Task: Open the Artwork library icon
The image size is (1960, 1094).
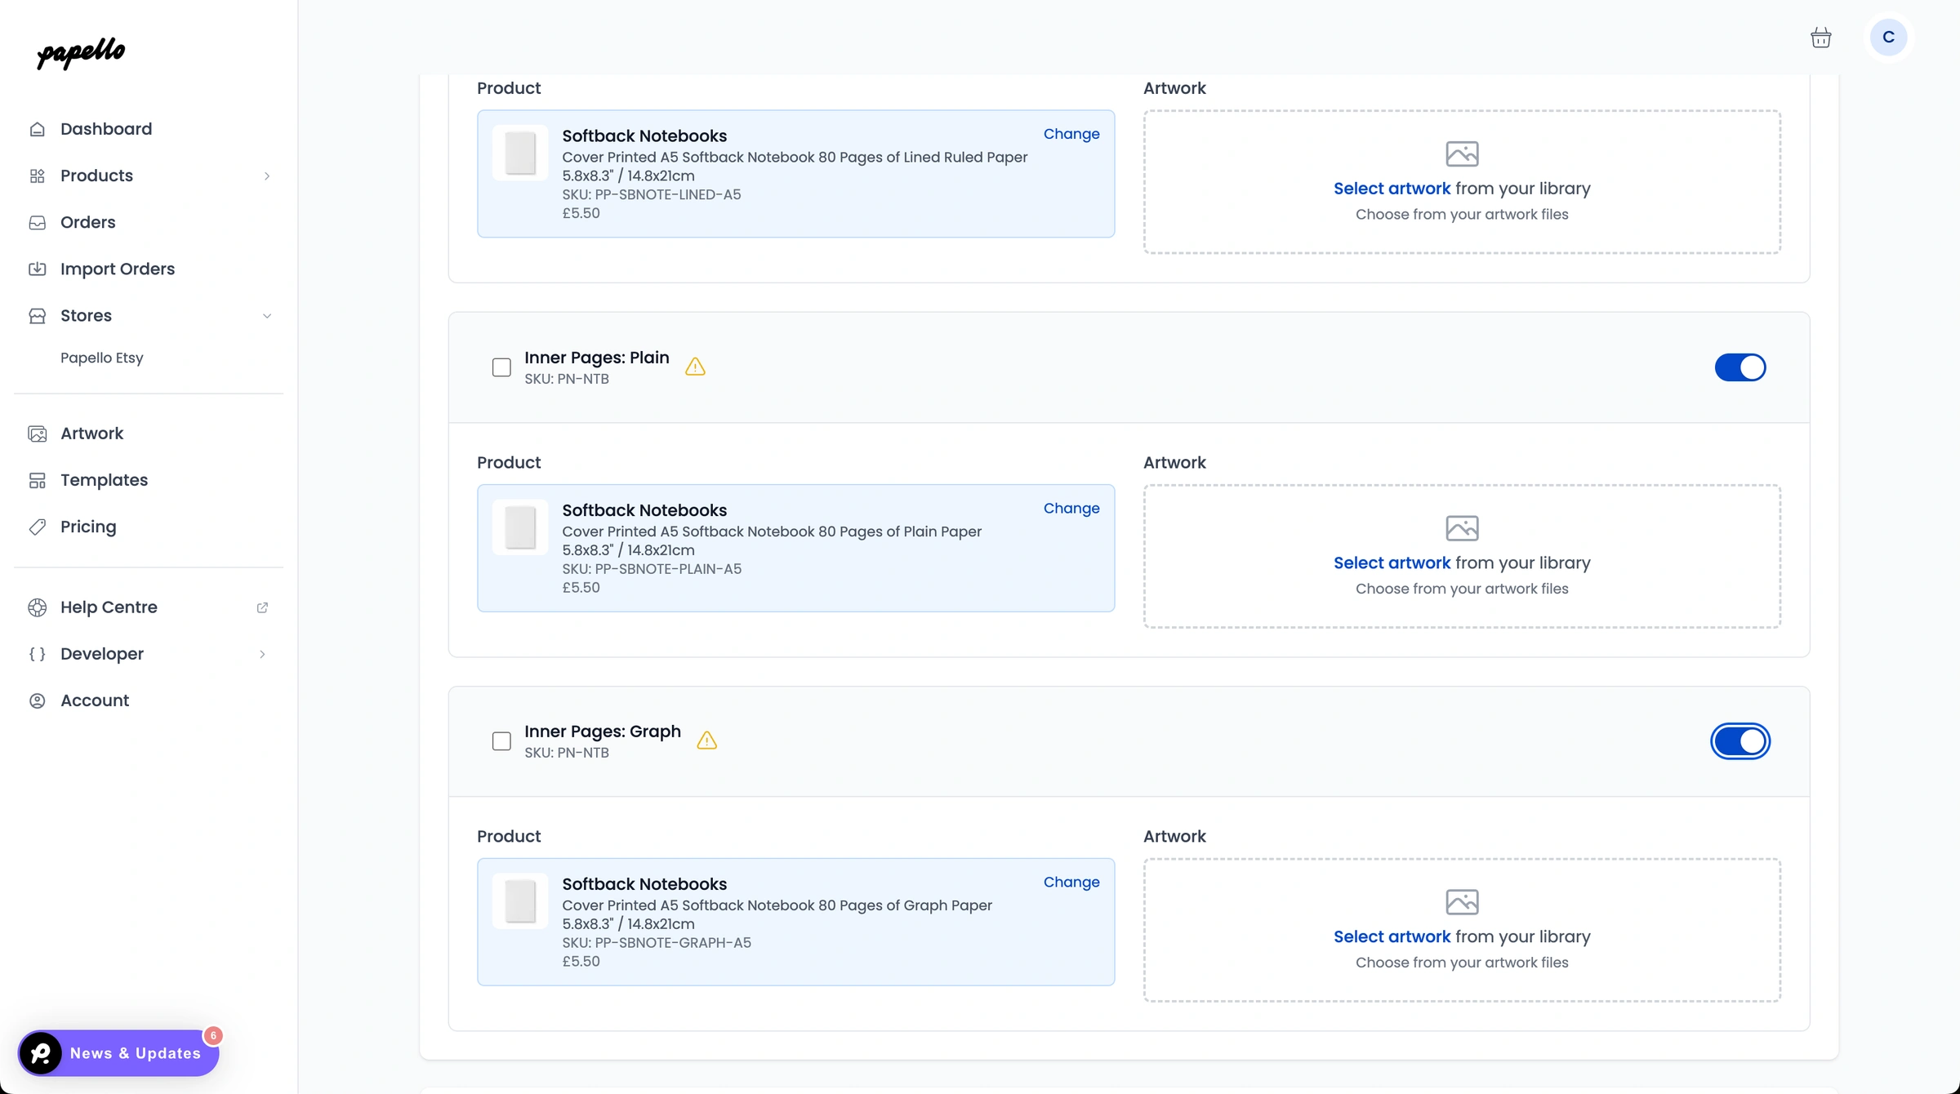Action: [38, 433]
